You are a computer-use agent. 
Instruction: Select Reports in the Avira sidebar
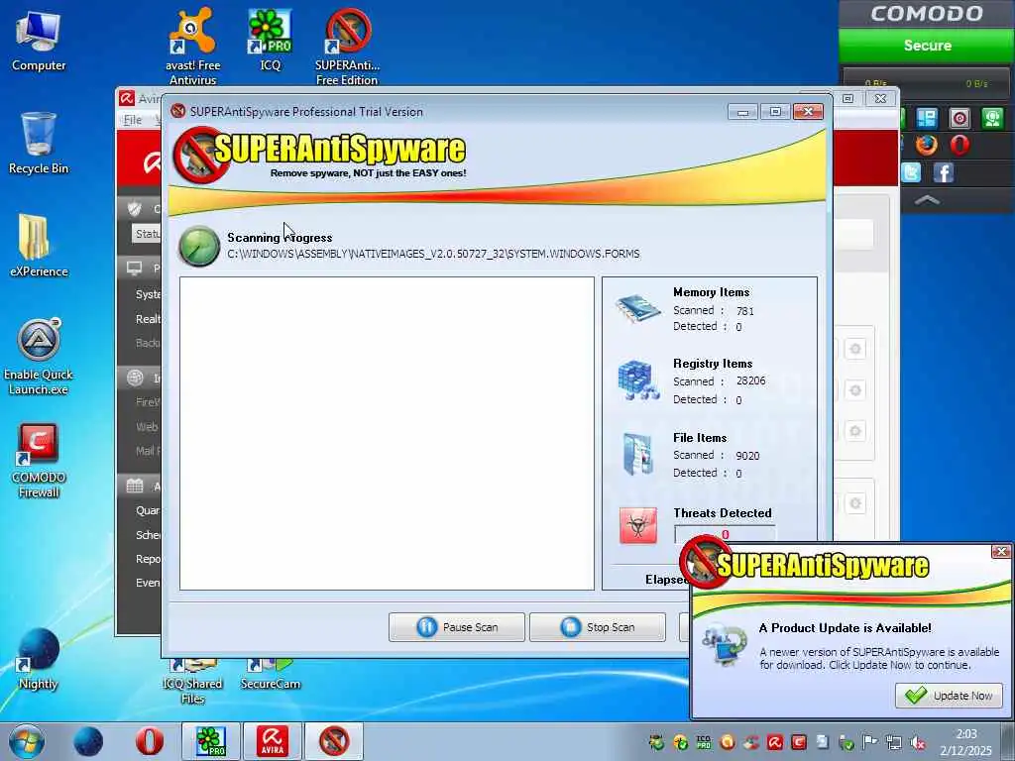[148, 559]
